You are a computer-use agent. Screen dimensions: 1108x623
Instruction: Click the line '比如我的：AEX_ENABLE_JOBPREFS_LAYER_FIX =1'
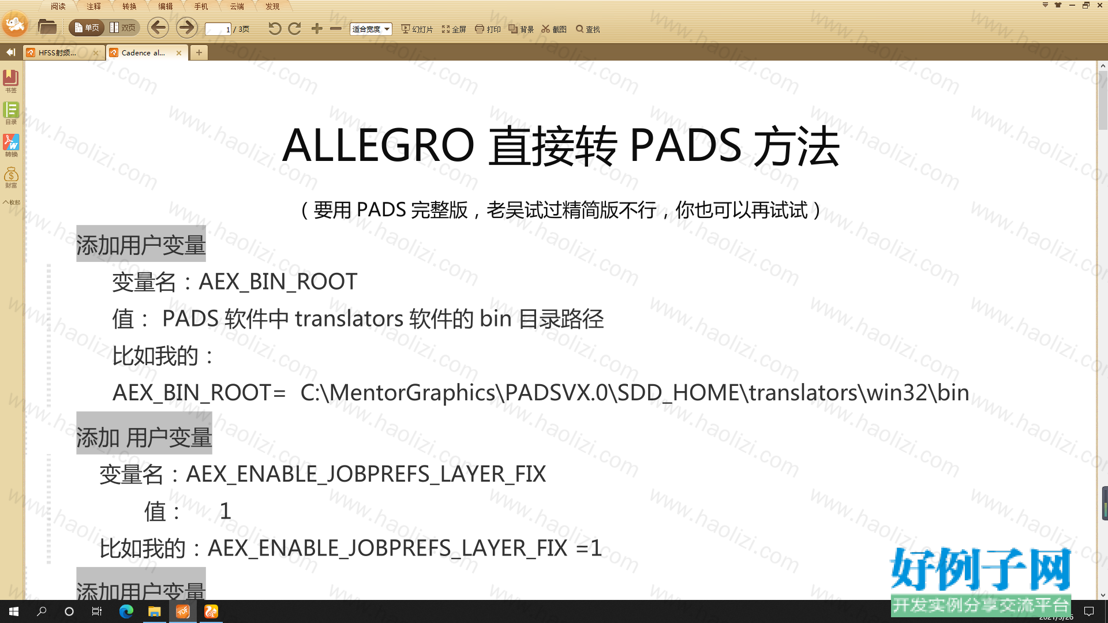click(x=351, y=548)
